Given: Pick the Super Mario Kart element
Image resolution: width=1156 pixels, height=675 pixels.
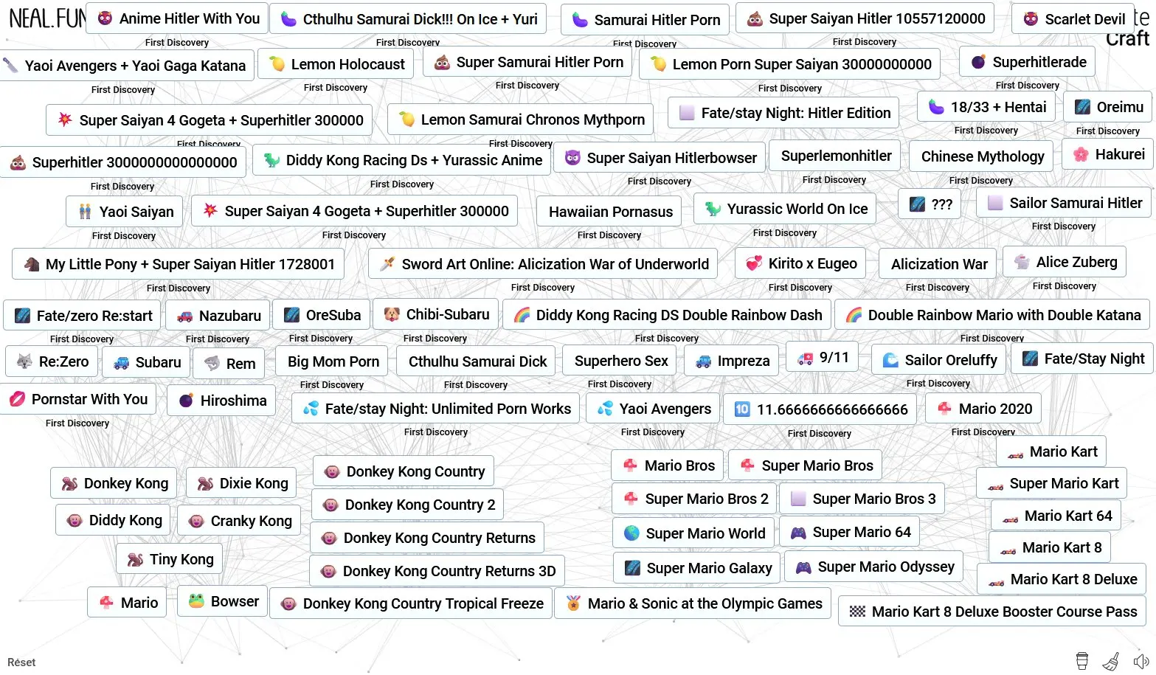Looking at the screenshot, I should point(1052,483).
